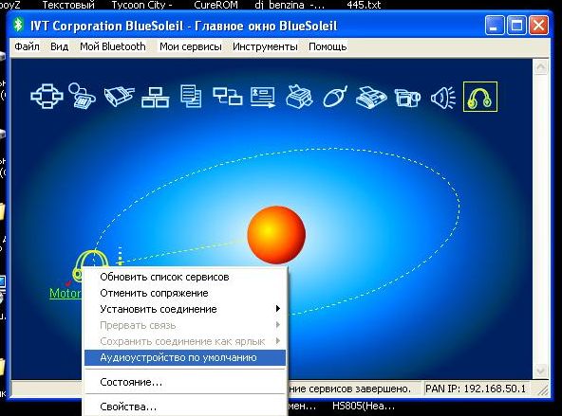This screenshot has height=416, width=562.
Task: Select Аудиоустройство по умолчанию menu entry
Action: point(185,357)
